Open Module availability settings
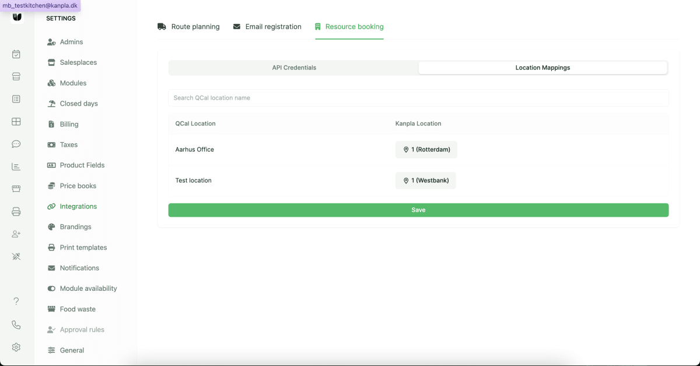This screenshot has width=700, height=366. pyautogui.click(x=88, y=288)
